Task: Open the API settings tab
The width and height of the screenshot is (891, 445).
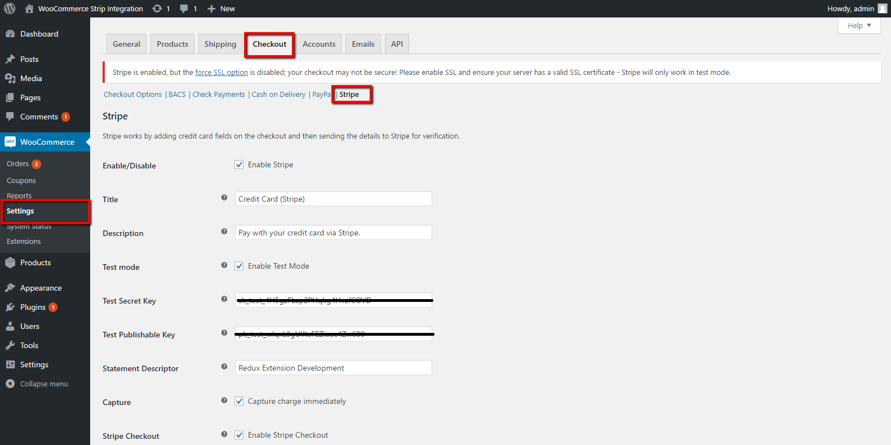Action: tap(397, 44)
